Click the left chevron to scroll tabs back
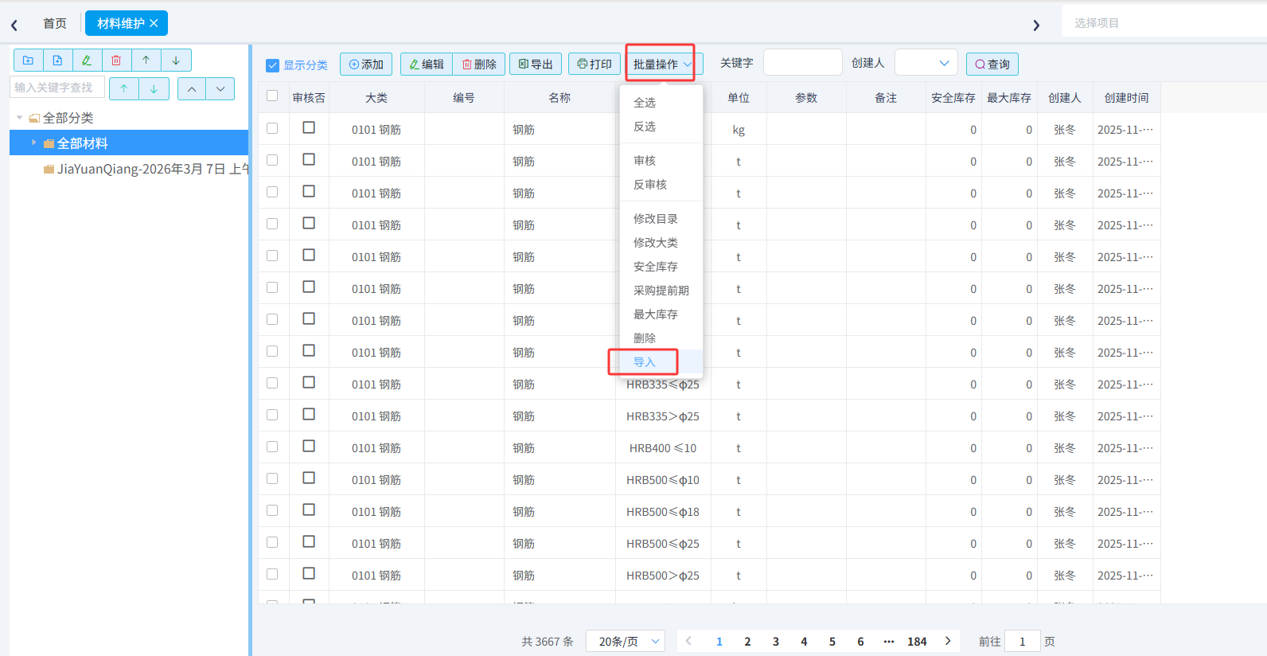 point(14,25)
